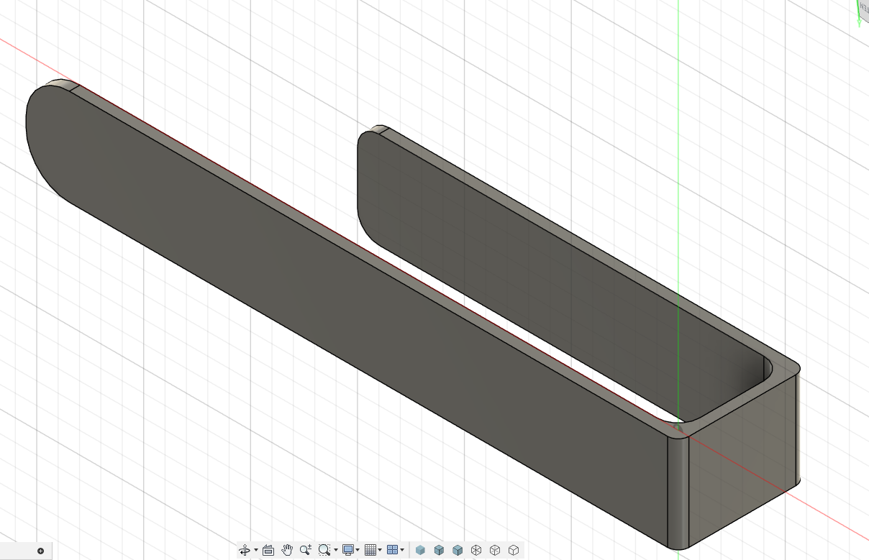Screen dimensions: 869x560
Task: Select the Pan hand tool
Action: pyautogui.click(x=287, y=550)
